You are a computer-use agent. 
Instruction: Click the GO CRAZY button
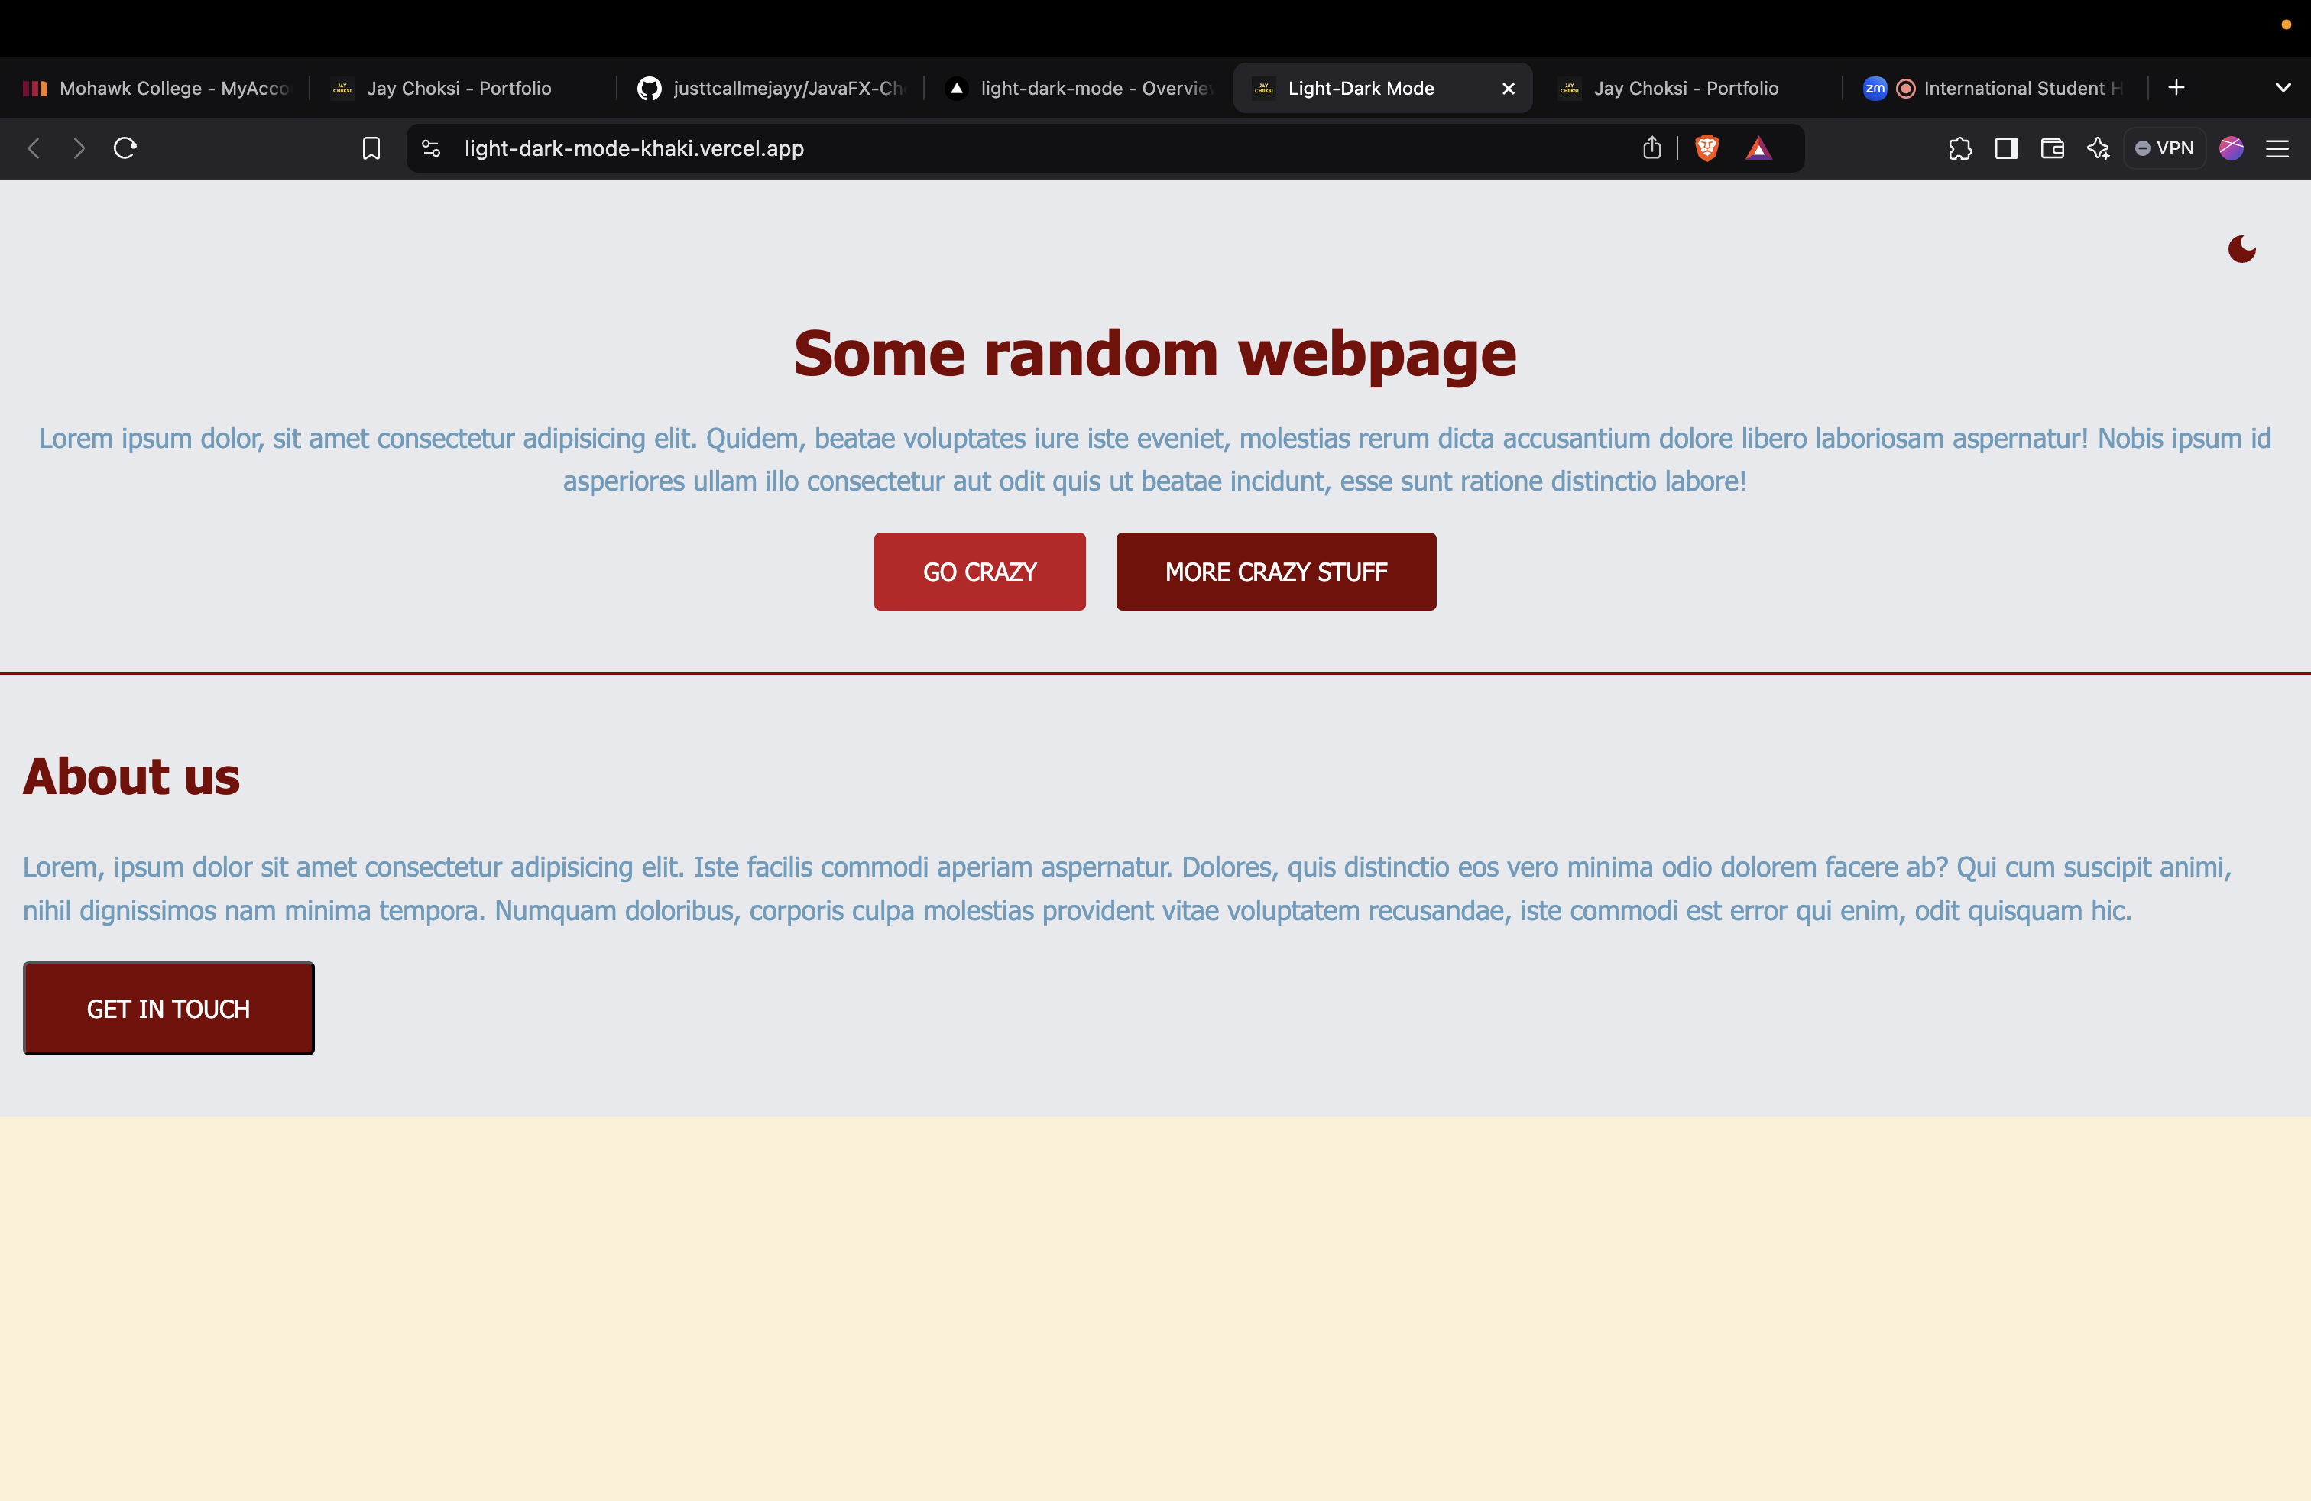[980, 571]
